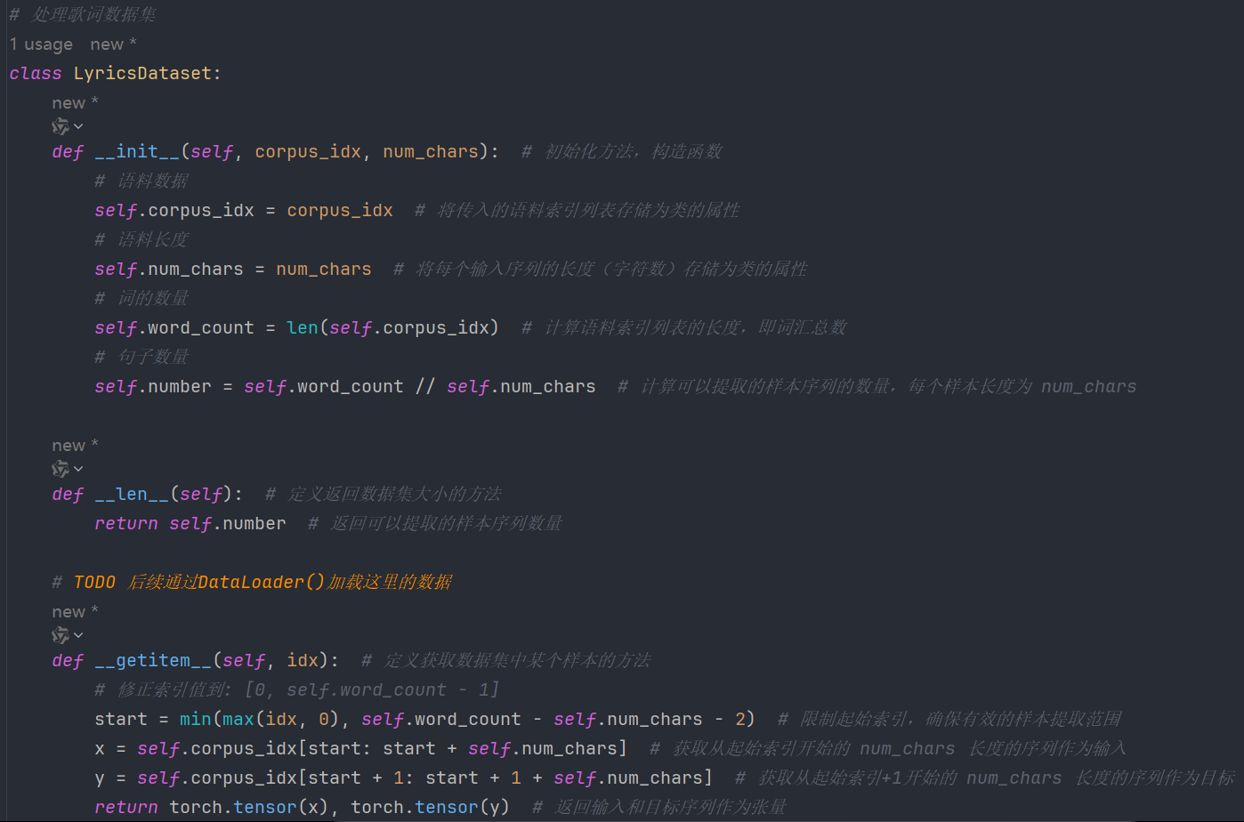Screen dimensions: 1244x822
Task: Click the AI assistant icon above __init__
Action: pos(61,126)
